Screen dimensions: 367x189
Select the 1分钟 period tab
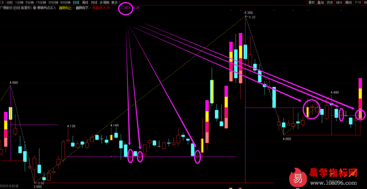click(19, 2)
